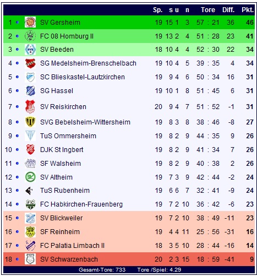Click the SV Gersheim club crest

30,22
